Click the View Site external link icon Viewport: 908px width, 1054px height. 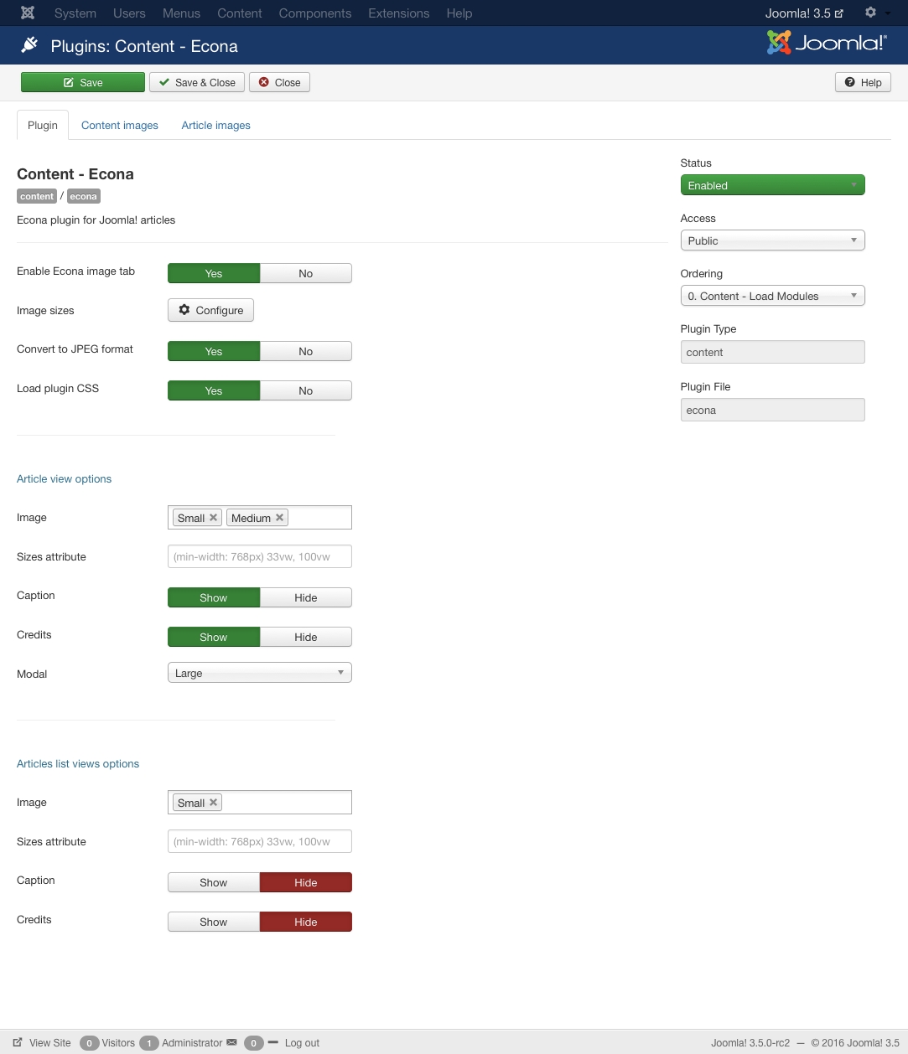click(x=18, y=1043)
